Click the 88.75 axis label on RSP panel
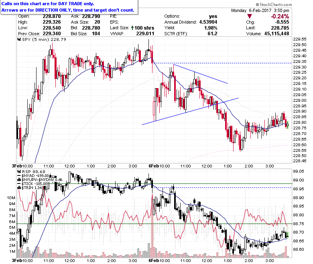This screenshot has width=313, height=264. coord(299,224)
